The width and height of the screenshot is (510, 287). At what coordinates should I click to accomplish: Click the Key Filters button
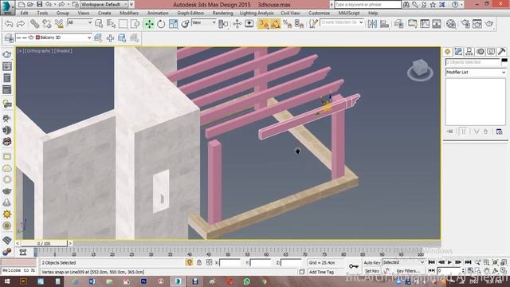[x=408, y=271]
